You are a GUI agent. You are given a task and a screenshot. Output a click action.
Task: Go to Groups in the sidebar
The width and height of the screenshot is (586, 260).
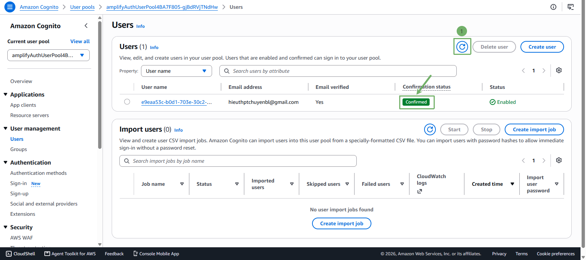point(19,149)
